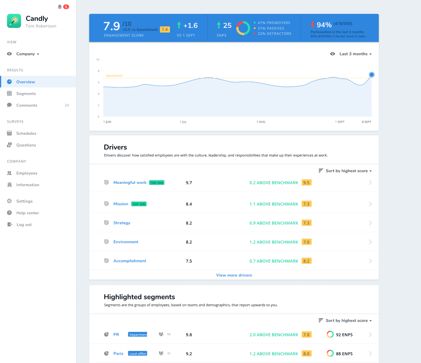Click the Schedules calendar icon
421x363 pixels.
pos(10,133)
